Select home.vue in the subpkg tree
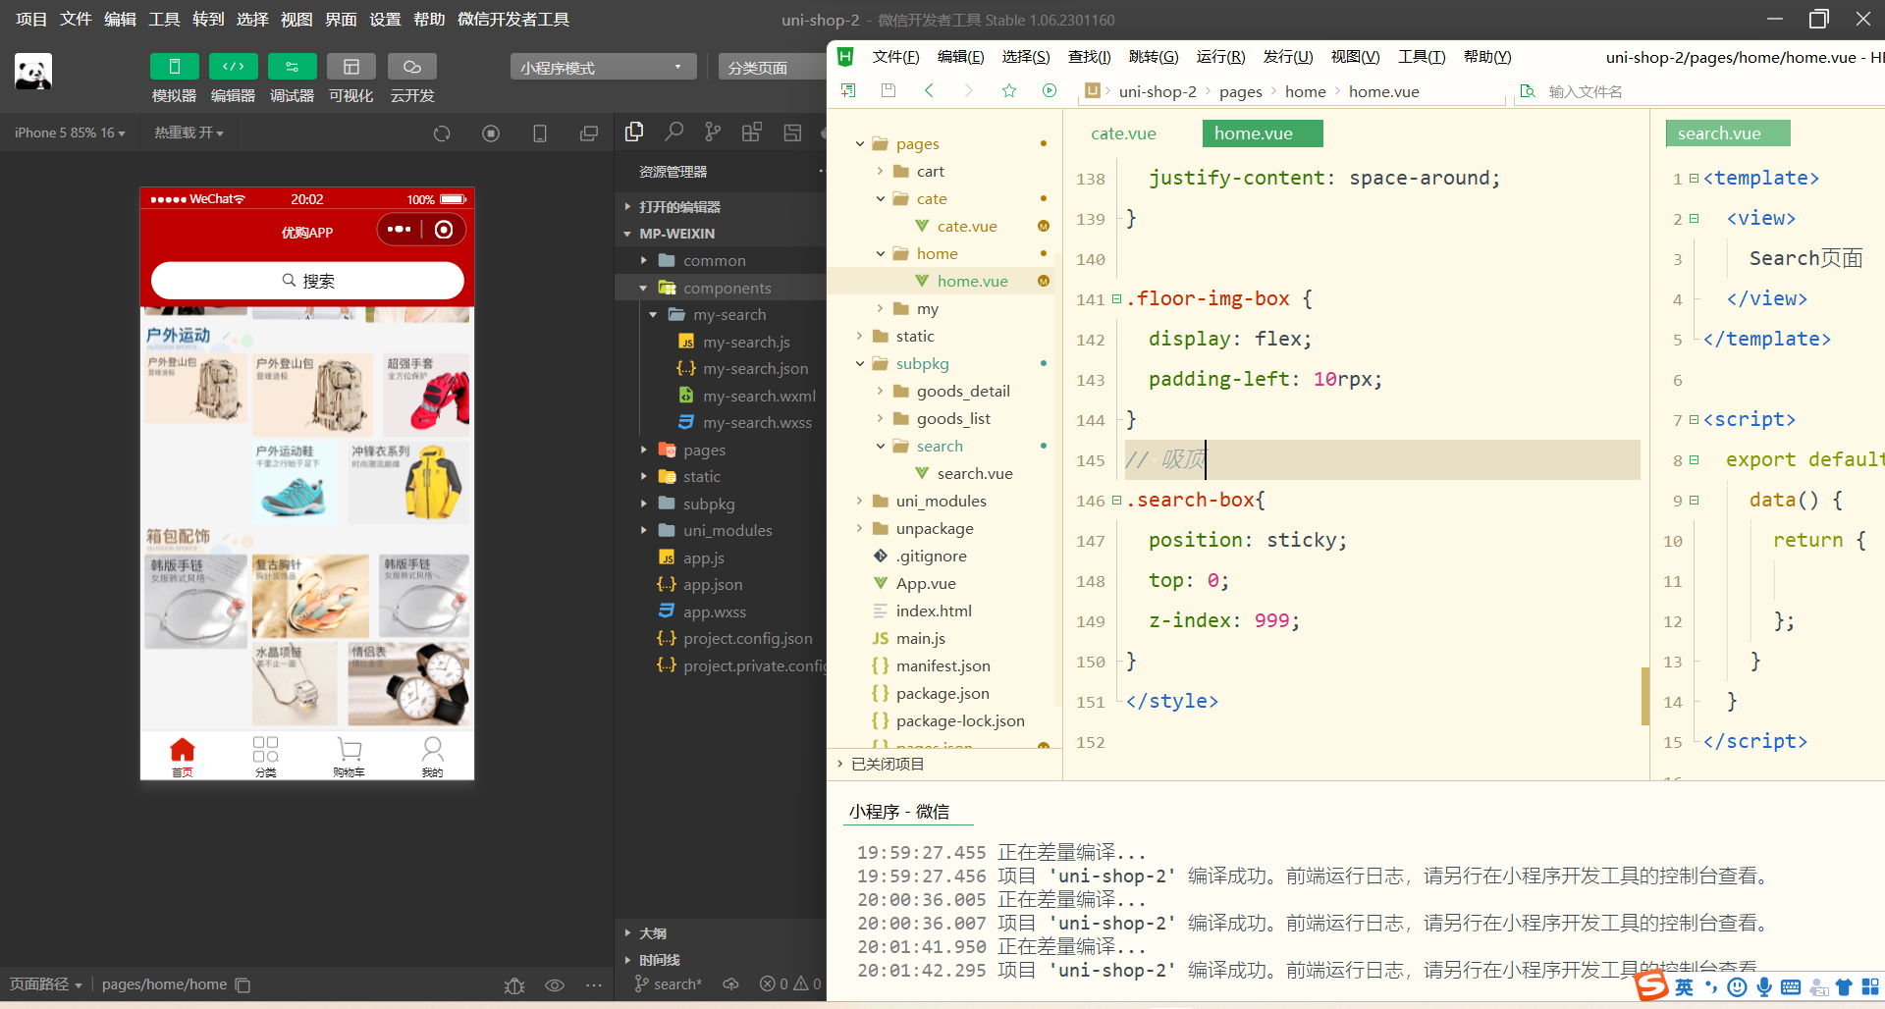The height and width of the screenshot is (1009, 1885). point(972,281)
